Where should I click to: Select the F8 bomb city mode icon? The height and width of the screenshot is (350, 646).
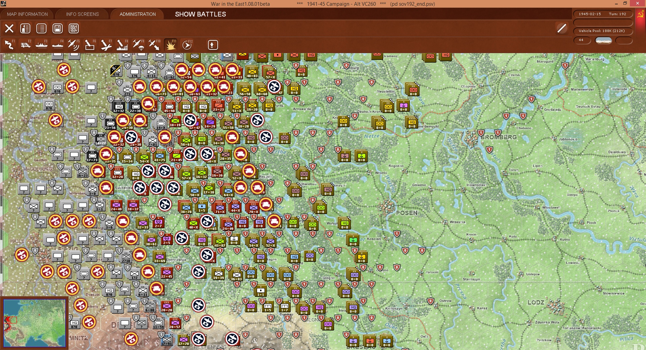click(122, 45)
